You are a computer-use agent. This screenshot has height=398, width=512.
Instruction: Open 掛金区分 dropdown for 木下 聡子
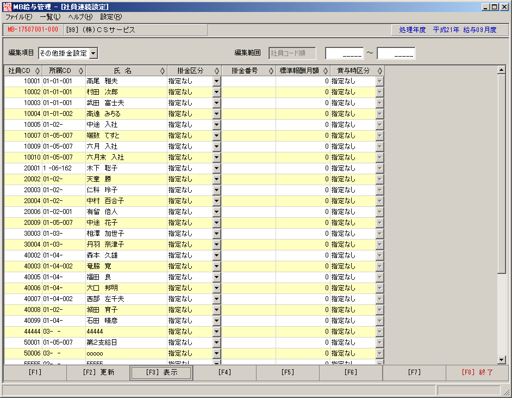(216, 168)
